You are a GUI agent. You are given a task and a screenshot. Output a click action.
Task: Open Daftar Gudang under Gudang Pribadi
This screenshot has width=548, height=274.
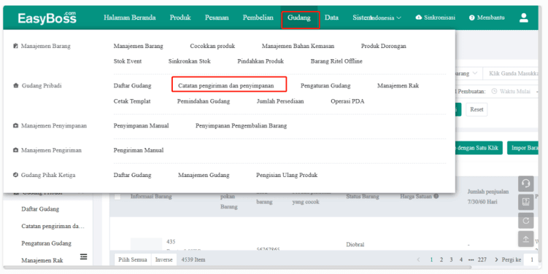tap(133, 85)
